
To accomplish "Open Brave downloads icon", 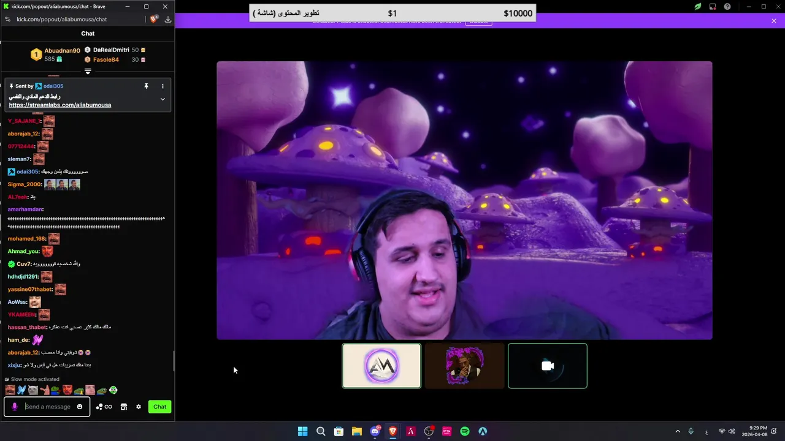I will coord(168,19).
